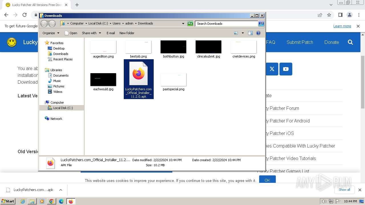Screen dimensions: 365x205
Task: Open Videos library
Action: click(58, 92)
